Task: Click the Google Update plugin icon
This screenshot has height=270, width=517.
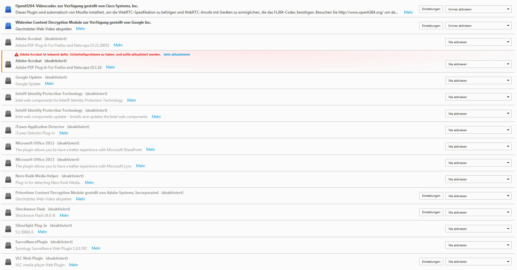Action: pos(8,80)
